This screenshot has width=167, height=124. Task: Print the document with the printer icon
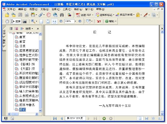27,15
